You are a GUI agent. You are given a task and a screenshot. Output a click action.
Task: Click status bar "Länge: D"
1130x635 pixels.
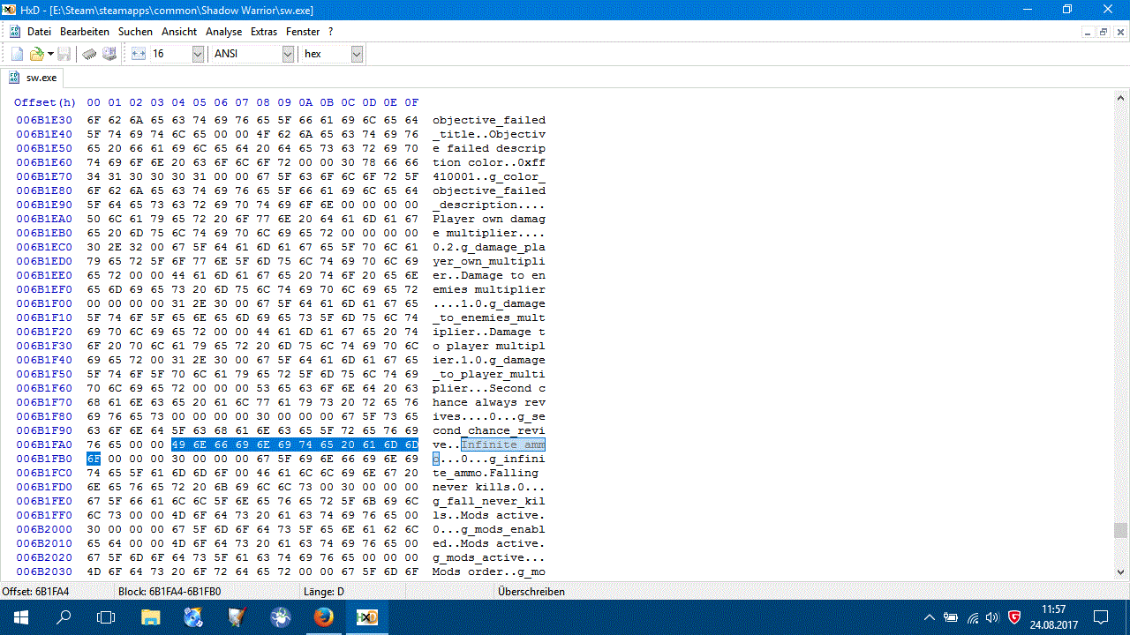click(x=324, y=592)
